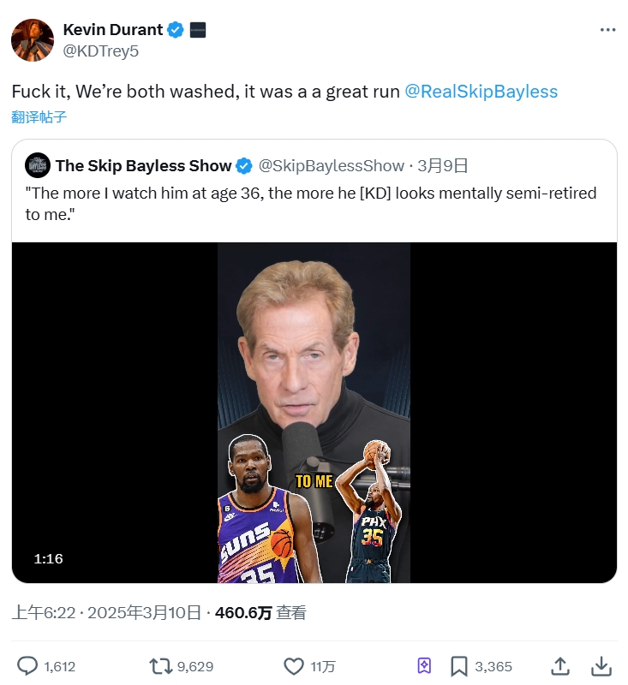This screenshot has width=628, height=685.
Task: Click the blue verified badge beside Kevin Durant
Action: point(176,30)
